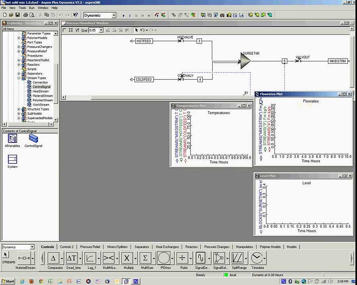Open the Dynamic run mode dropdown

pos(114,15)
